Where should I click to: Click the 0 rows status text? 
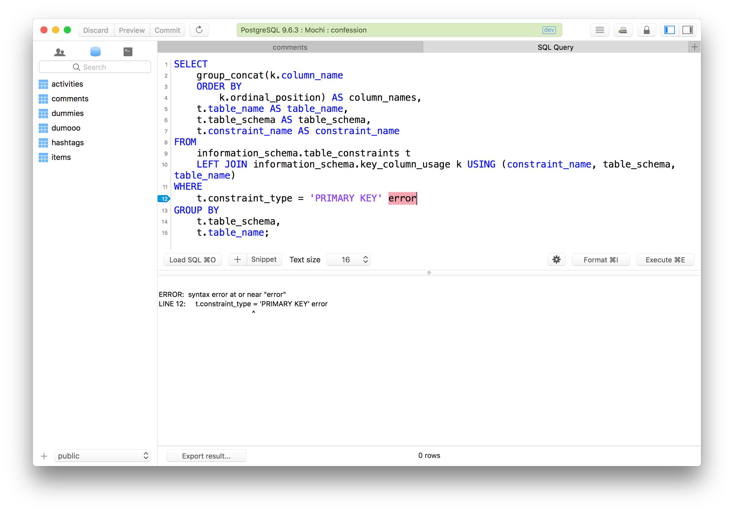[x=429, y=456]
